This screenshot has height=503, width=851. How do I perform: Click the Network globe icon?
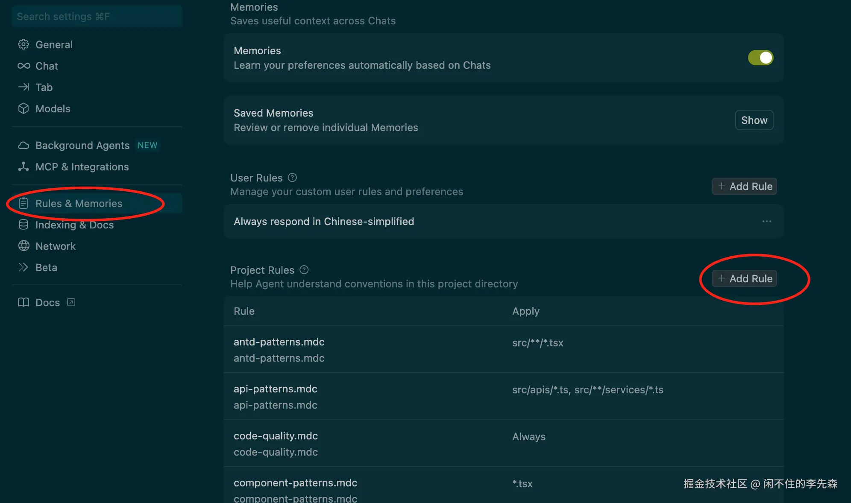coord(23,246)
